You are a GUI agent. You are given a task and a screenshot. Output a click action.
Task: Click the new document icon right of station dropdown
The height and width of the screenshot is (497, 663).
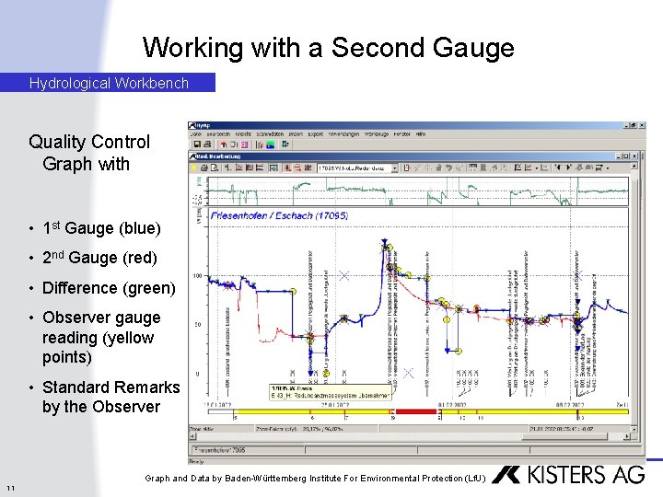(x=407, y=168)
